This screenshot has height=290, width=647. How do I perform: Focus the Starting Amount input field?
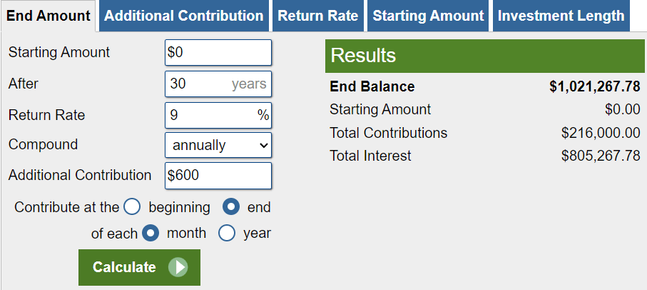(x=218, y=52)
